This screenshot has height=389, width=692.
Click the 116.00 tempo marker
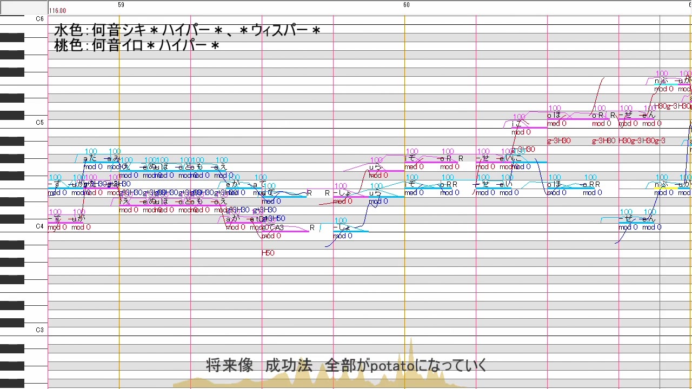pyautogui.click(x=57, y=11)
